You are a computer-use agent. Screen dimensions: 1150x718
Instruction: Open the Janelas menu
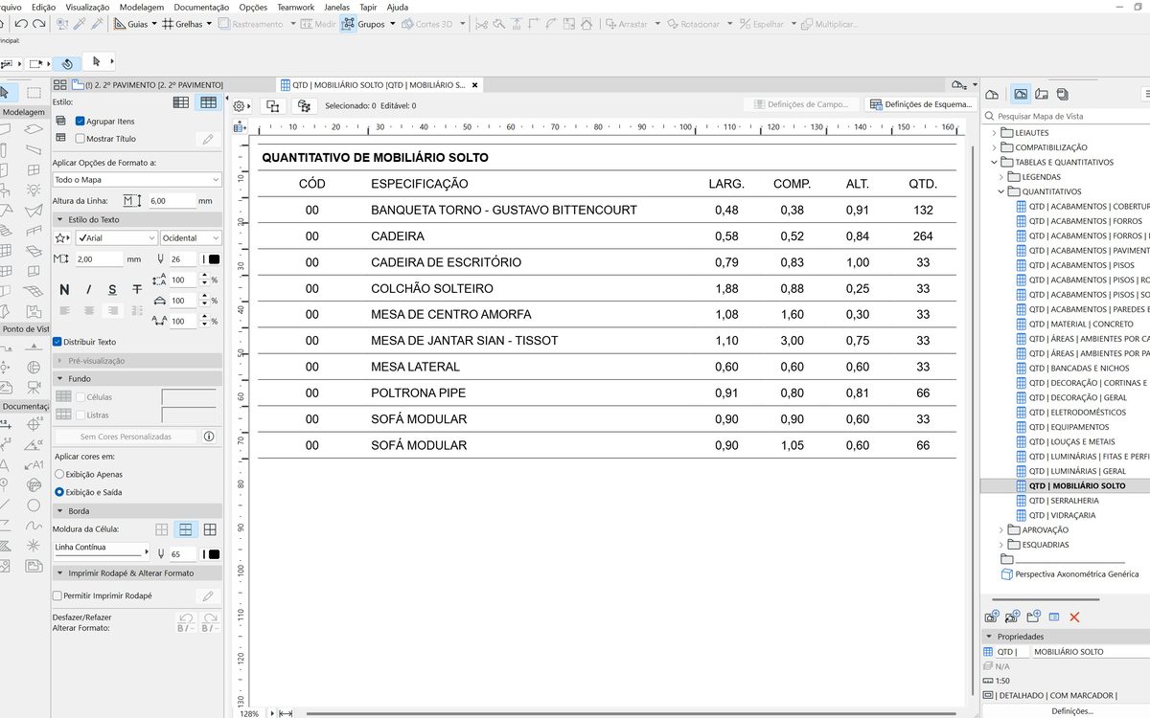pos(336,7)
